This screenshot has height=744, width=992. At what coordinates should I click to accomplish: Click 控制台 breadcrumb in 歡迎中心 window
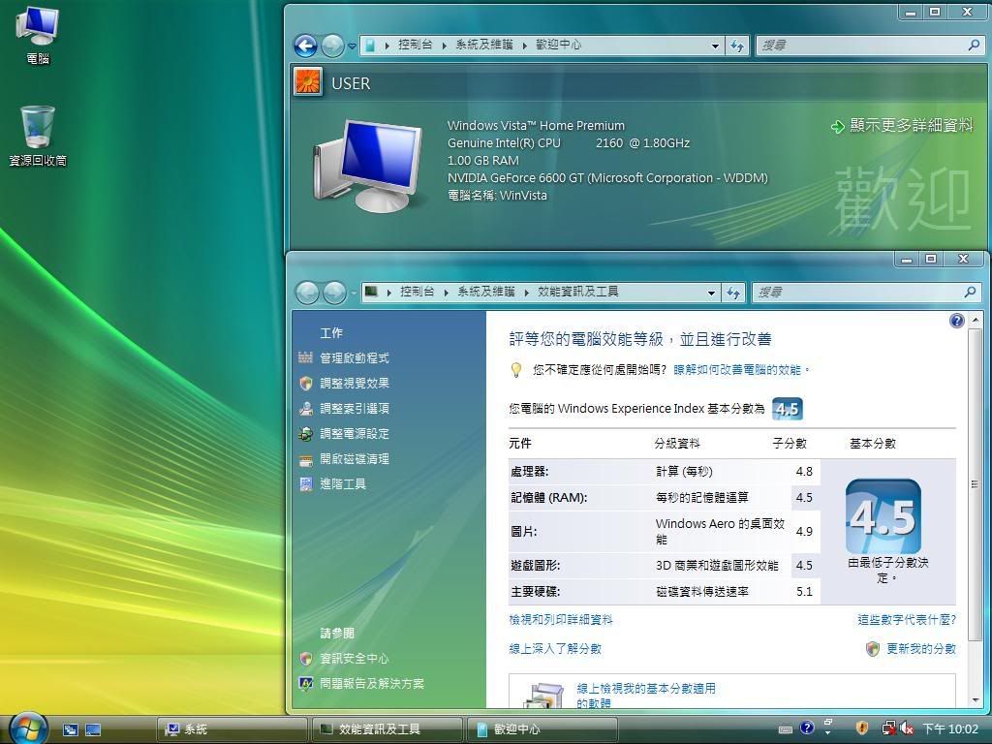(415, 45)
